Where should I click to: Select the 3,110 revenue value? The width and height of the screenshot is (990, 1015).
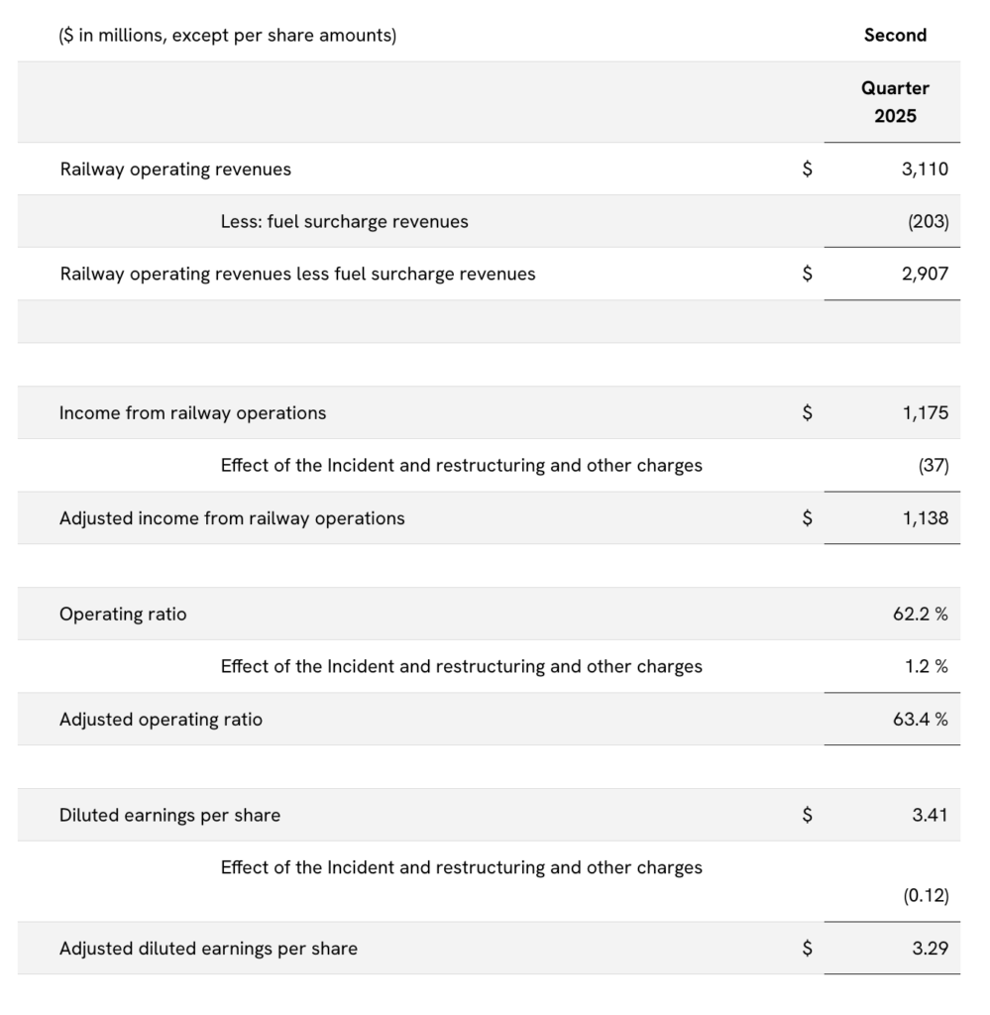coord(925,169)
